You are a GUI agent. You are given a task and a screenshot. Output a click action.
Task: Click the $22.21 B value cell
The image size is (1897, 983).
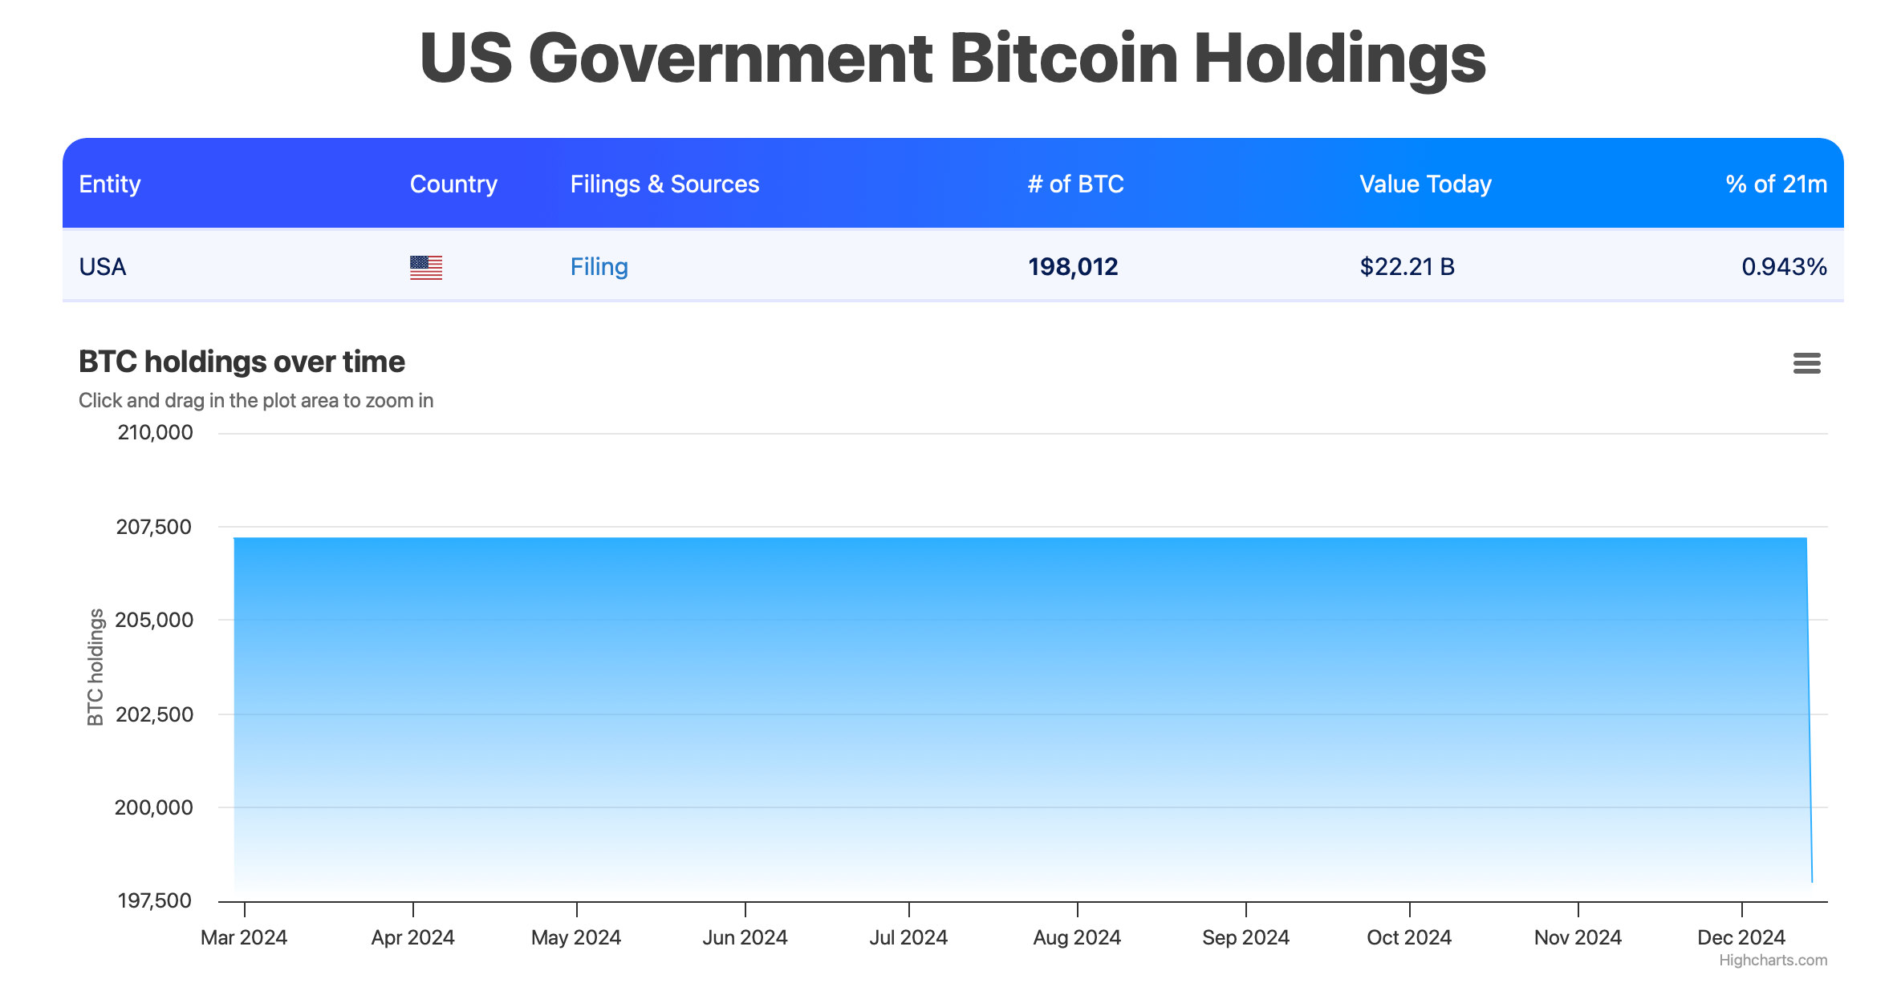[x=1407, y=267]
